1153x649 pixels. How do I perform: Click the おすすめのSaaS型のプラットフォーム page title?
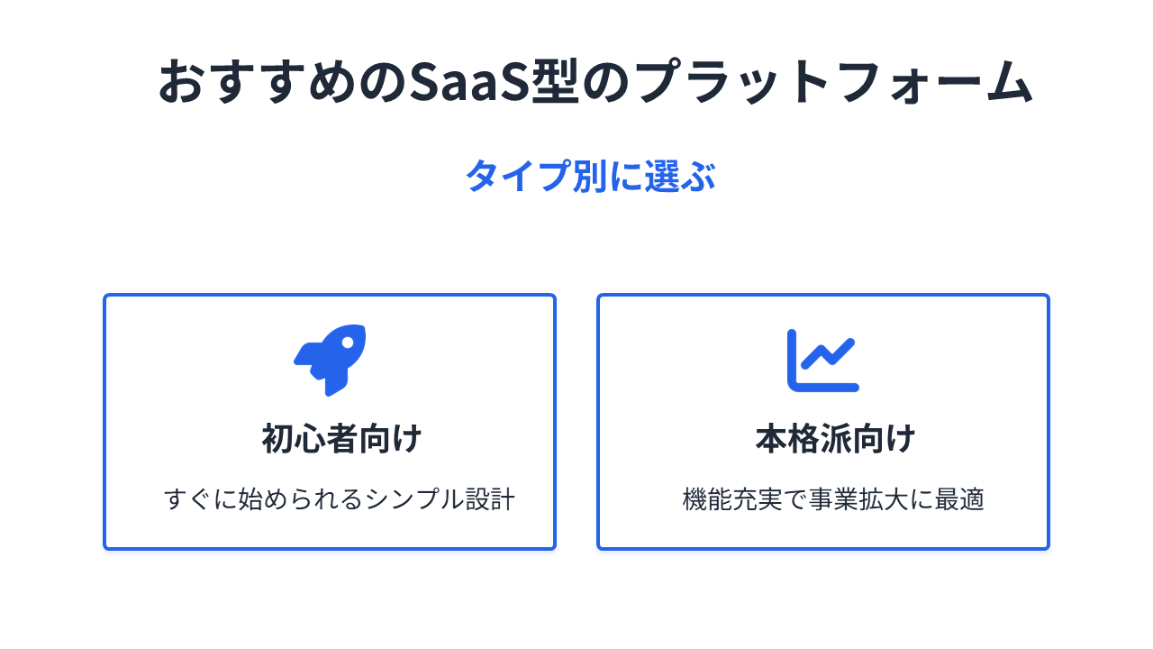click(595, 83)
